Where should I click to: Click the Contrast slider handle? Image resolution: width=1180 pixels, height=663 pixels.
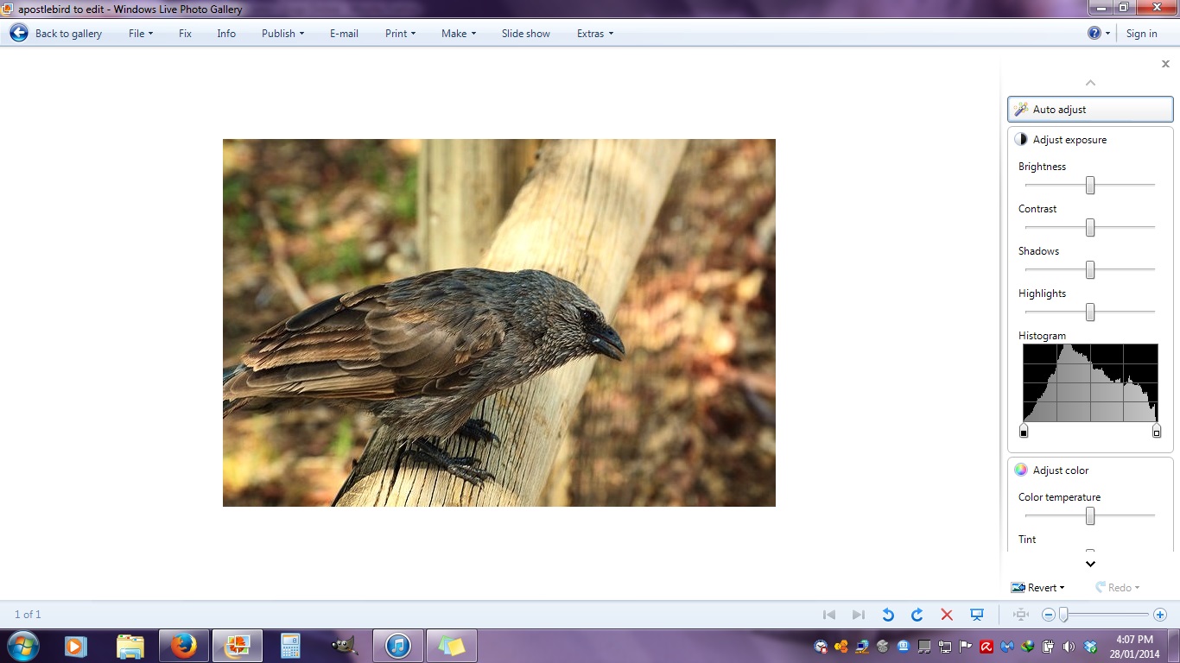tap(1090, 227)
